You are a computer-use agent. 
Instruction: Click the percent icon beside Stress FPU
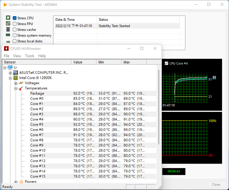point(8,24)
